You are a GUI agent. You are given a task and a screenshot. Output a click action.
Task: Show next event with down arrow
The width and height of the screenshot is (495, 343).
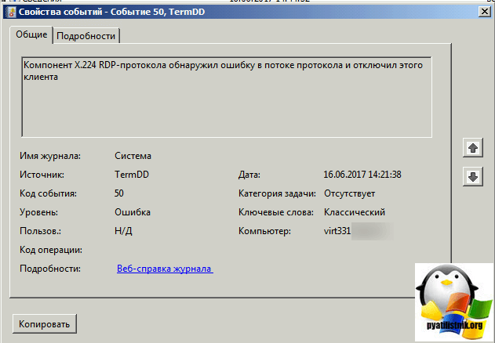click(472, 176)
